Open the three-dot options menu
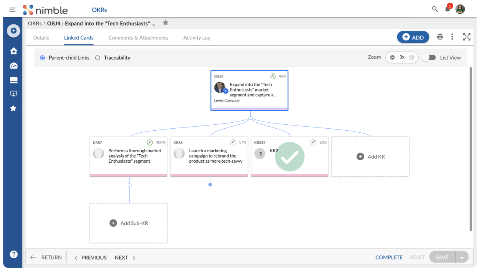 (x=452, y=36)
